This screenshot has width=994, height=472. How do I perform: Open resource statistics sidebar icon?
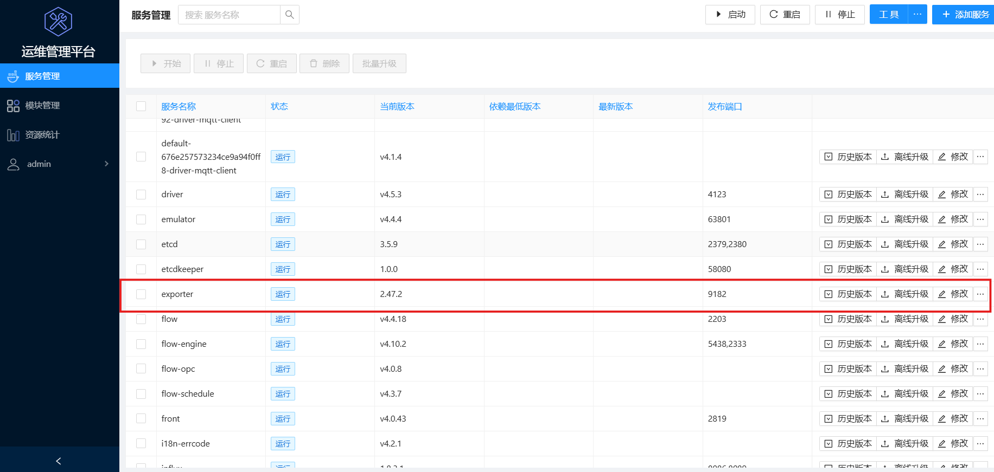13,135
